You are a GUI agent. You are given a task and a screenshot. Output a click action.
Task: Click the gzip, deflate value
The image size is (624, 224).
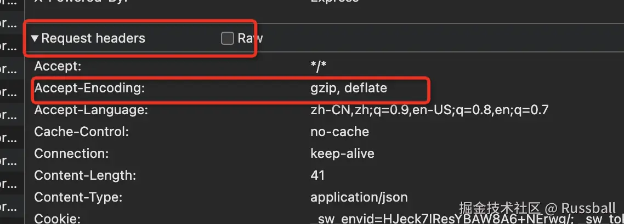click(x=349, y=88)
